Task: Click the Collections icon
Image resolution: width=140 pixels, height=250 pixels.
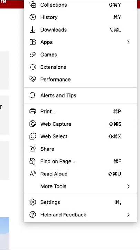Action: [x=33, y=5]
